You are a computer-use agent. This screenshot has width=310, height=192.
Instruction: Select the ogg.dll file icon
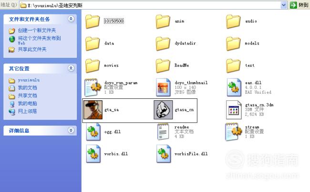(x=93, y=132)
